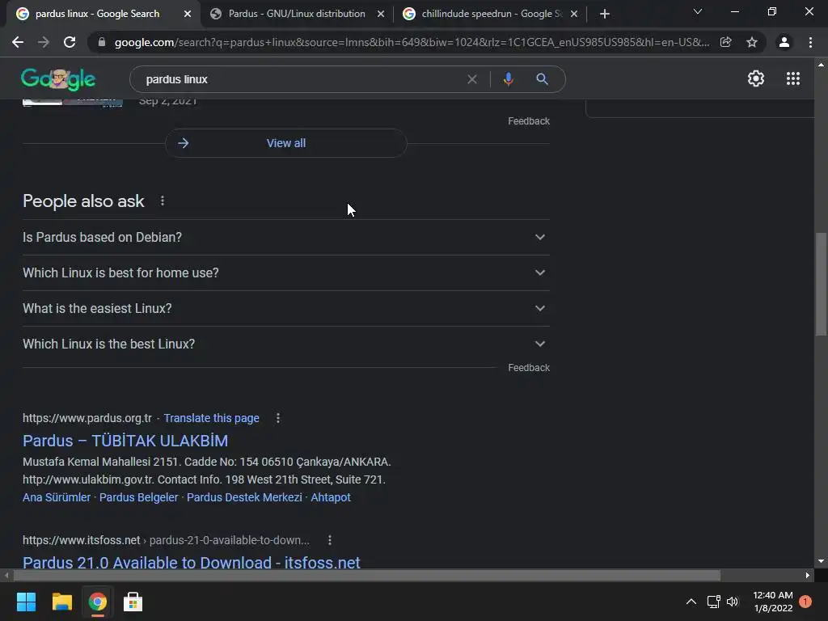828x621 pixels.
Task: Start voice search with microphone icon
Action: click(508, 79)
